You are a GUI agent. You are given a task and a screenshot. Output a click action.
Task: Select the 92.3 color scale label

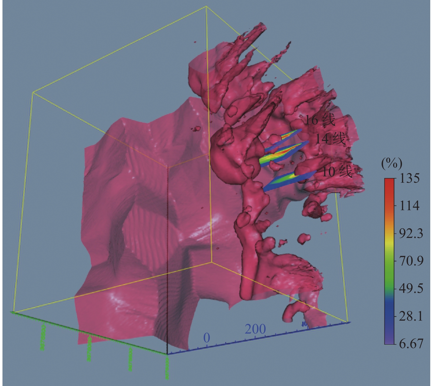[411, 233]
